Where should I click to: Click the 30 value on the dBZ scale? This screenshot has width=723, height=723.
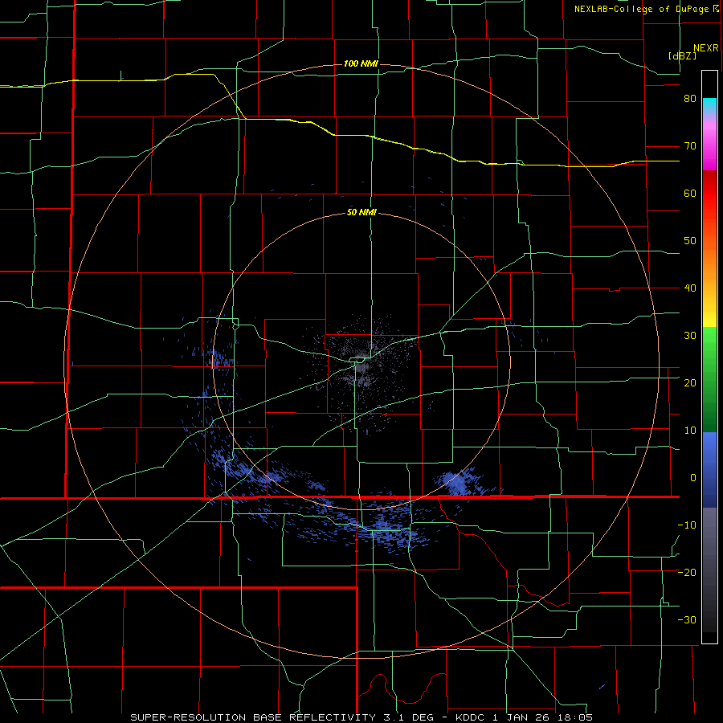[x=690, y=336]
